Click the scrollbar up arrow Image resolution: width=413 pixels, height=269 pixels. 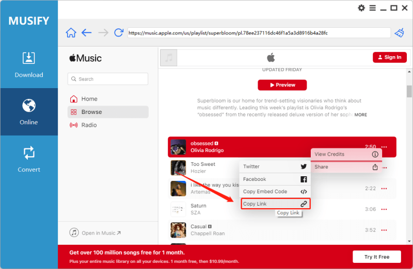(x=409, y=72)
